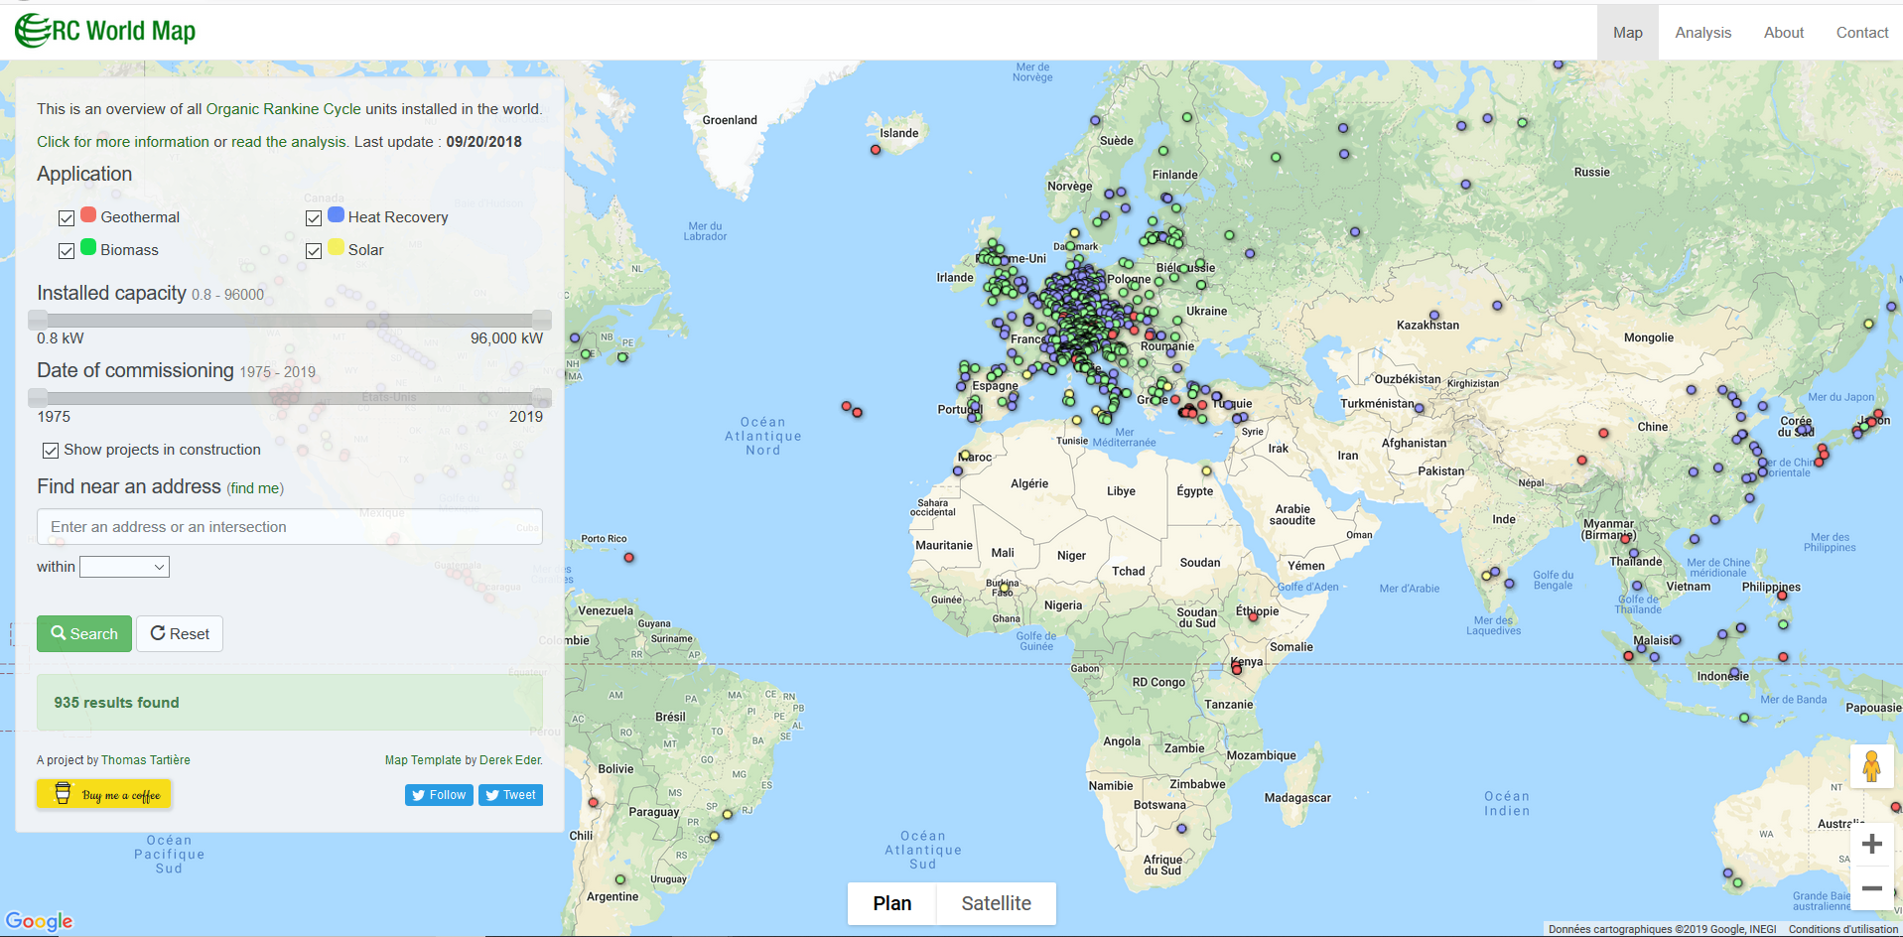Viewport: 1903px width, 937px height.
Task: Click the address input field
Action: pos(290,527)
